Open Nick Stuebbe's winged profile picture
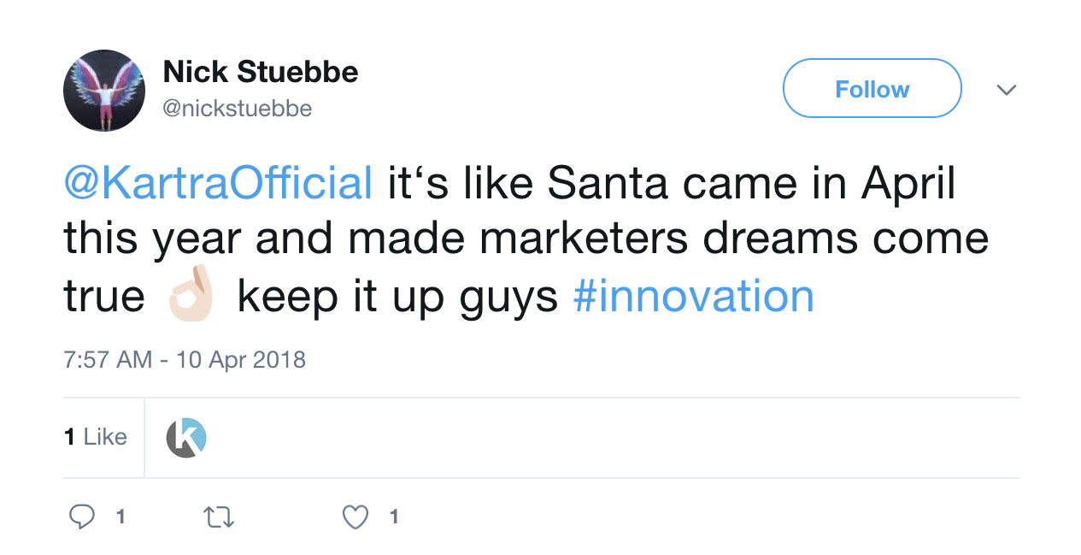 tap(104, 91)
